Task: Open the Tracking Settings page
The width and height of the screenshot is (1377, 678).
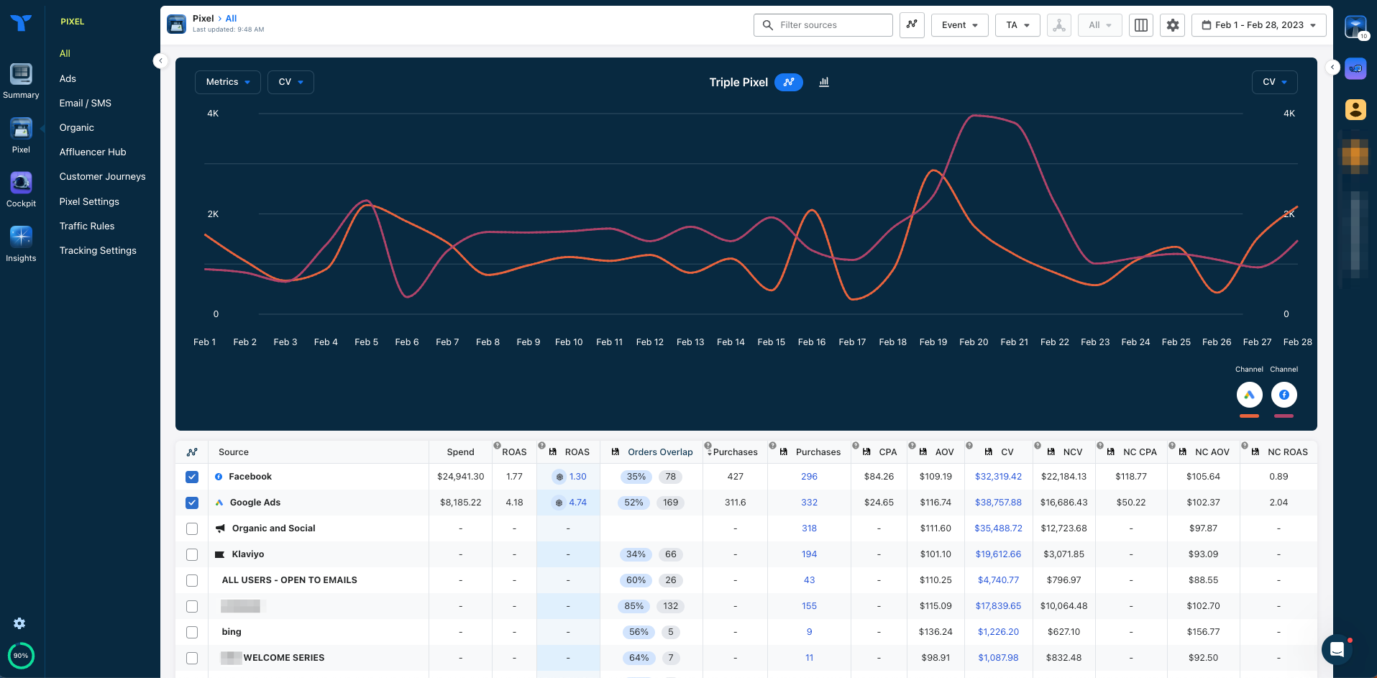Action: pos(98,250)
